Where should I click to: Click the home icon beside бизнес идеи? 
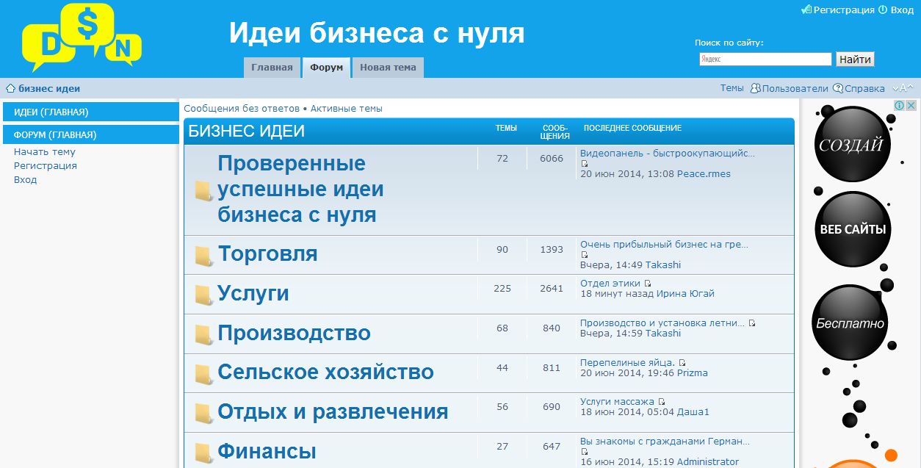tap(10, 89)
